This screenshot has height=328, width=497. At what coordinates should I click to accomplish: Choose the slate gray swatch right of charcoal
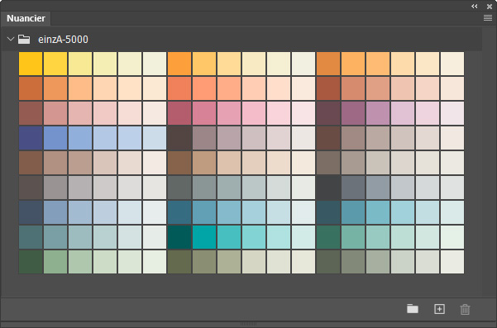click(x=353, y=188)
